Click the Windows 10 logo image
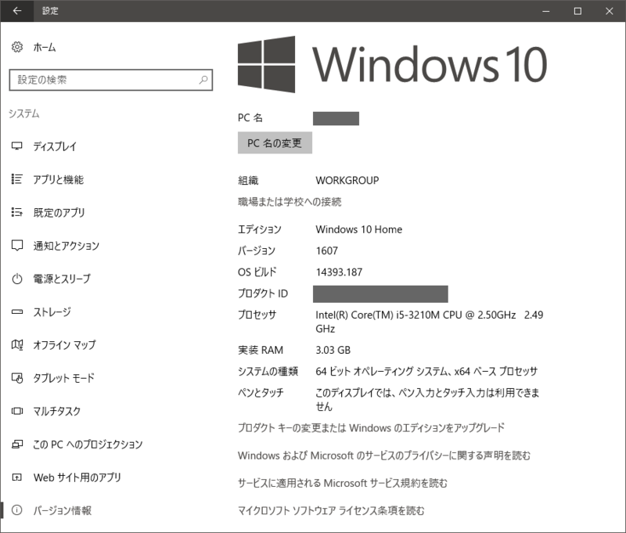Viewport: 626px width, 533px height. [x=392, y=64]
